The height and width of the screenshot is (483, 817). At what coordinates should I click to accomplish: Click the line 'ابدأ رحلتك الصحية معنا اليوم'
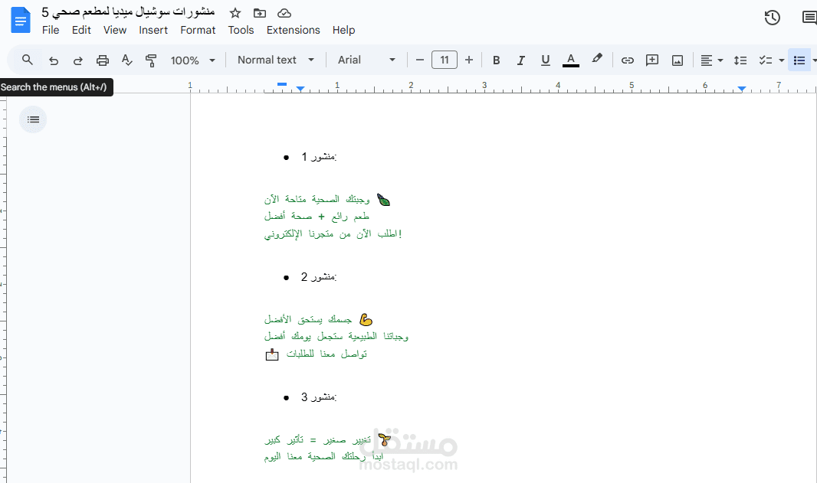[x=323, y=456]
